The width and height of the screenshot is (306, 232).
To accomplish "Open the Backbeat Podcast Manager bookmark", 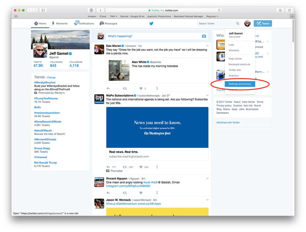I will (x=188, y=16).
